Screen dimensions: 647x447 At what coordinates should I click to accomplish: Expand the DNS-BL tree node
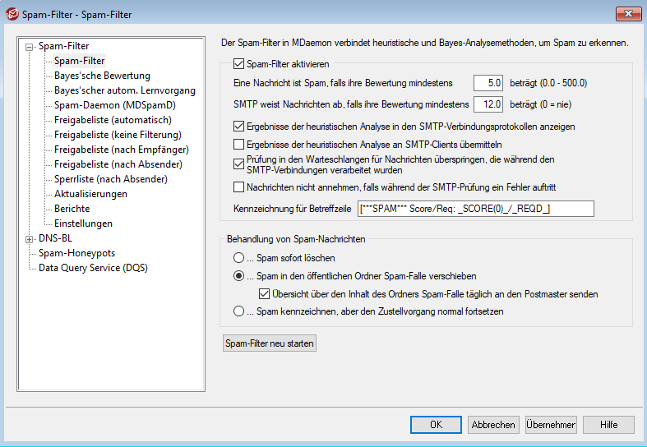pyautogui.click(x=30, y=239)
